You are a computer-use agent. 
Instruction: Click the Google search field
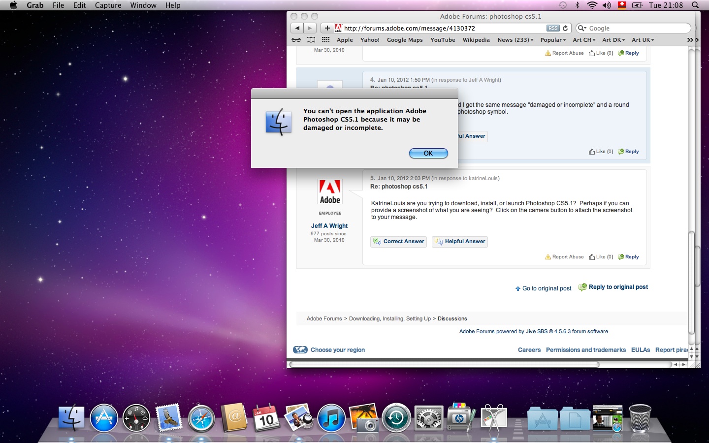point(634,28)
